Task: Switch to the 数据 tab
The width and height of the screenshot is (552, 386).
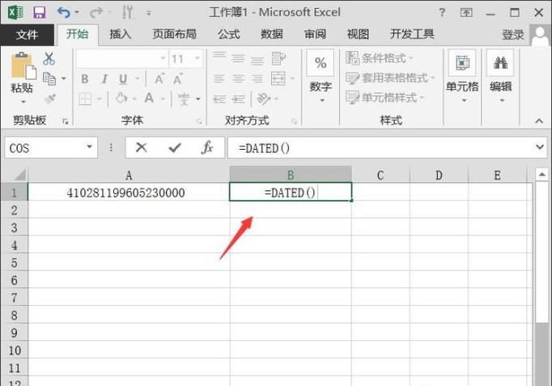Action: click(272, 34)
